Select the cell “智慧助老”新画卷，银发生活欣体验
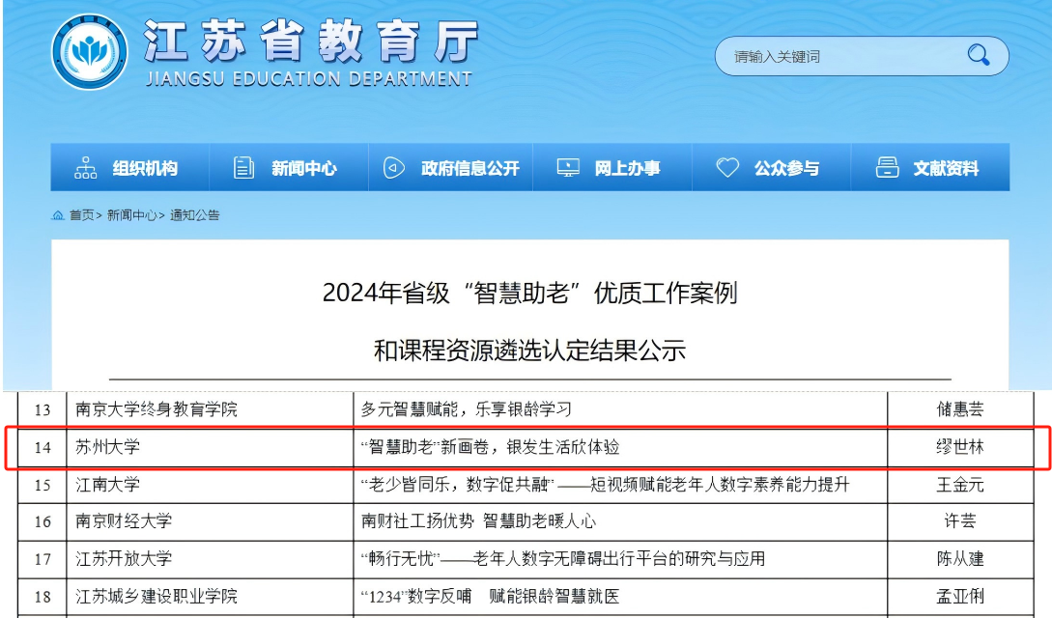The height and width of the screenshot is (618, 1052). [620, 447]
